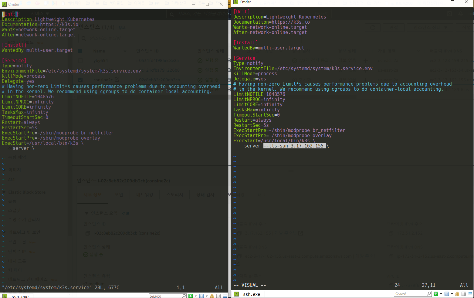Click the search magnifier icon in right Cmder window
Screen dimensions: 474x298
click(x=429, y=294)
